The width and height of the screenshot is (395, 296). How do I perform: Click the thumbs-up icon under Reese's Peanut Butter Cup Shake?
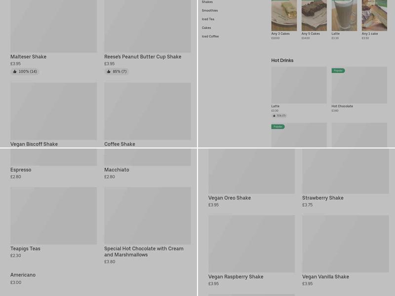click(109, 72)
